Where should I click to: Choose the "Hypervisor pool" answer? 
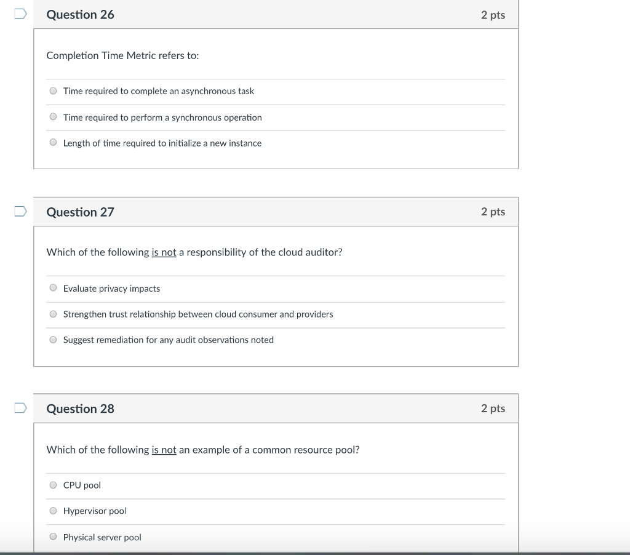54,511
